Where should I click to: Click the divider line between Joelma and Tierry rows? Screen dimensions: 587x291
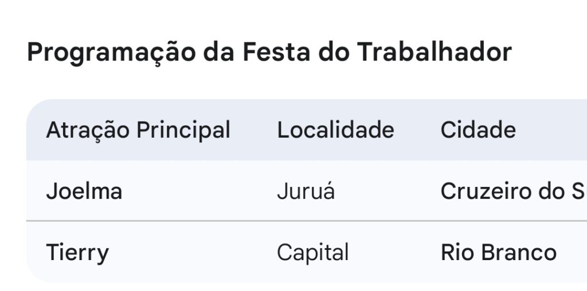[x=287, y=221]
